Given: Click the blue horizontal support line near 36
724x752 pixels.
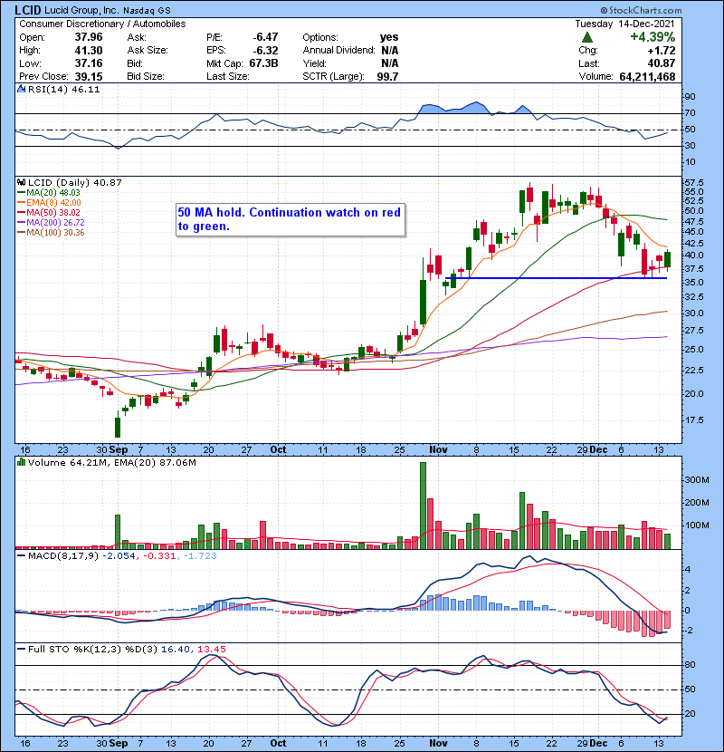Looking at the screenshot, I should (556, 278).
